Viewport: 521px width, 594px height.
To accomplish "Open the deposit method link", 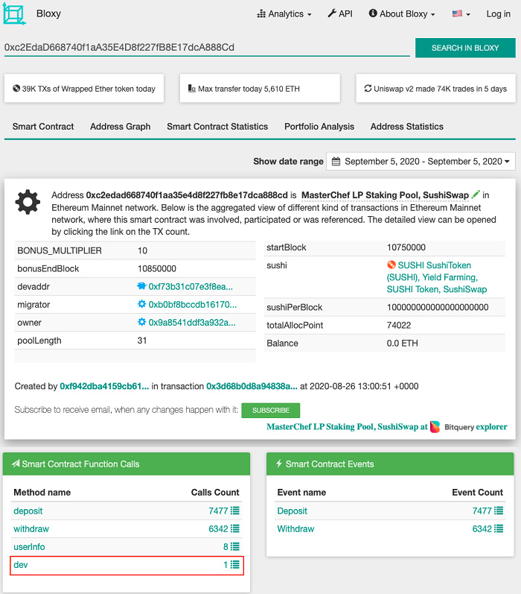I will (28, 511).
